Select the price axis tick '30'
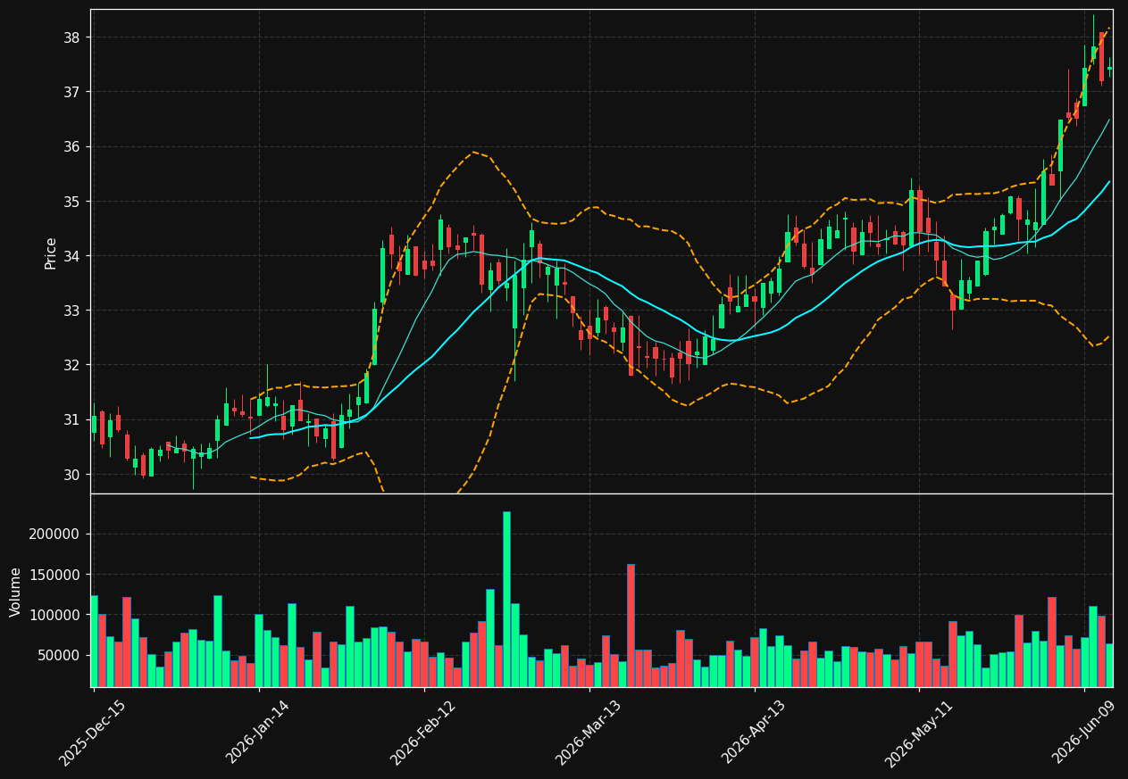The width and height of the screenshot is (1128, 779). pos(72,475)
